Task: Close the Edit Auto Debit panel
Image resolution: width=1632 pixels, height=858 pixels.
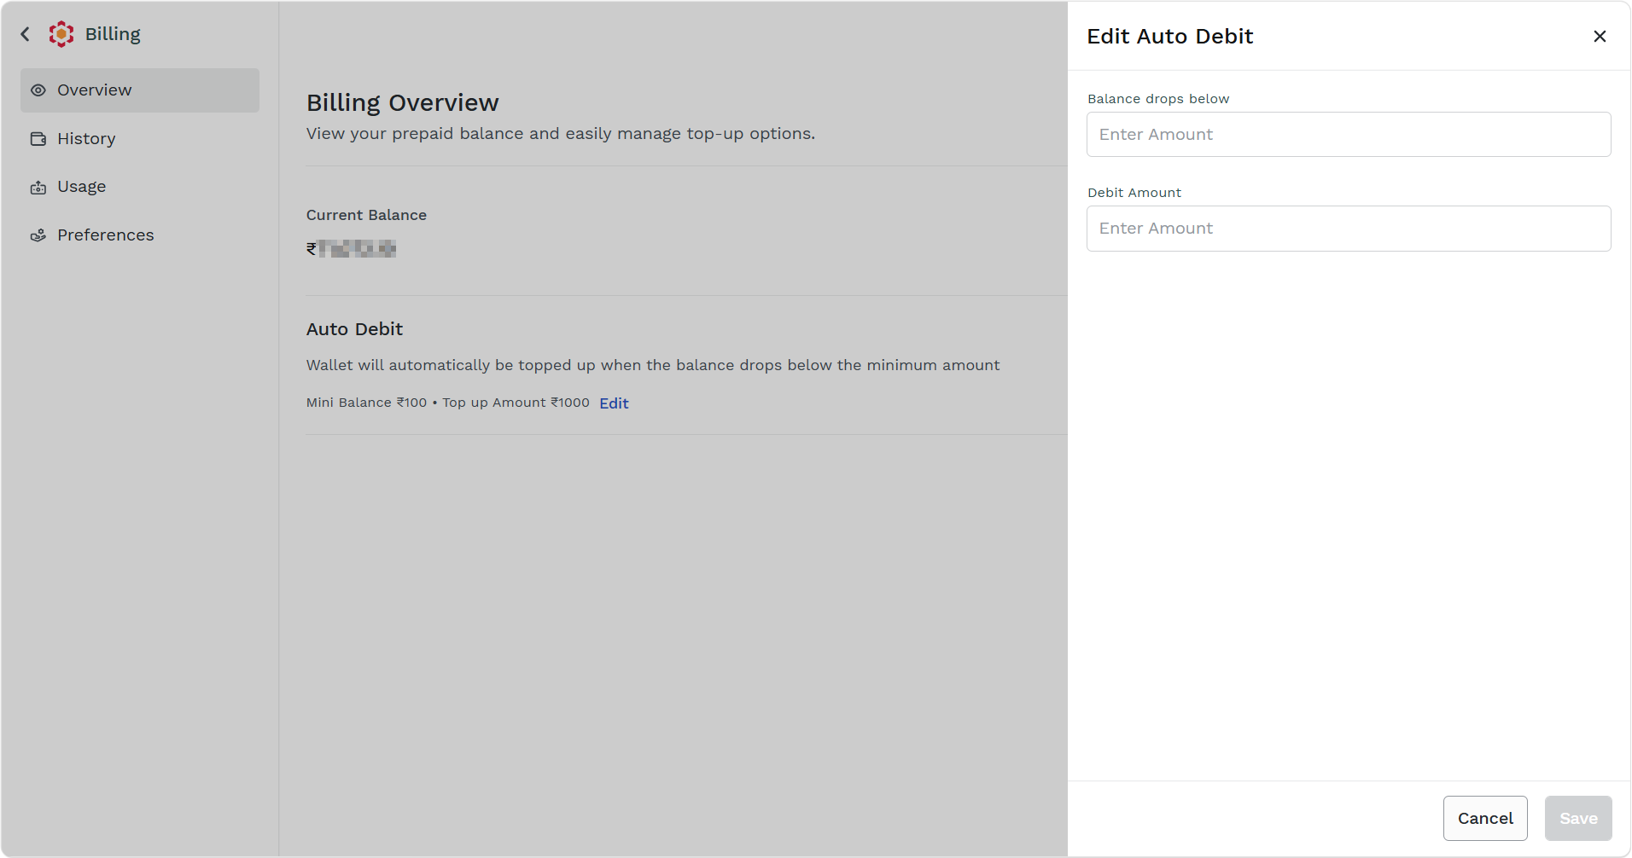Action: coord(1600,36)
